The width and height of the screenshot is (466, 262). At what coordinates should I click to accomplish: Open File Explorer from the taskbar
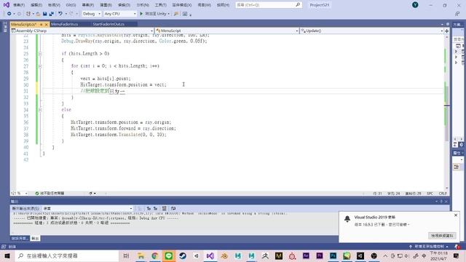point(141,255)
